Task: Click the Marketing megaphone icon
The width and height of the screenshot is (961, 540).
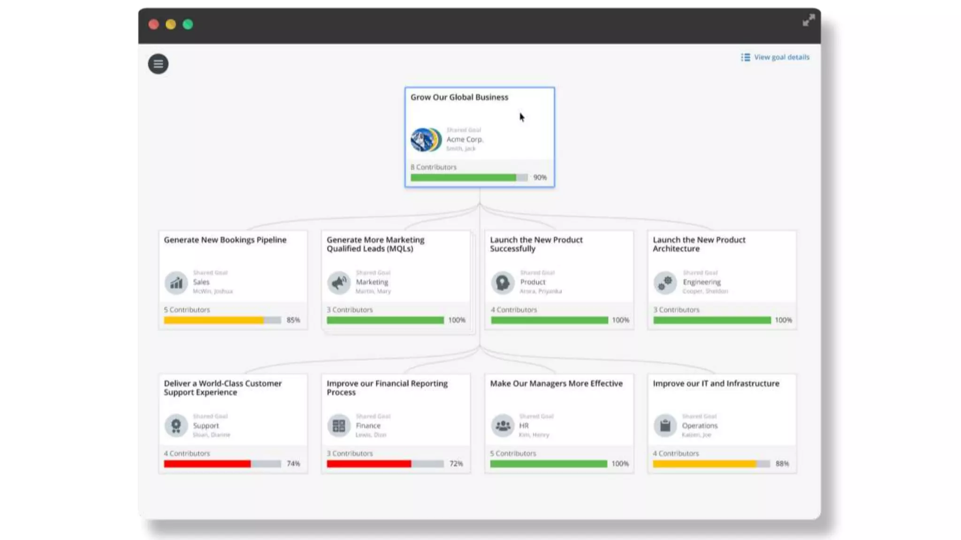Action: [x=339, y=283]
